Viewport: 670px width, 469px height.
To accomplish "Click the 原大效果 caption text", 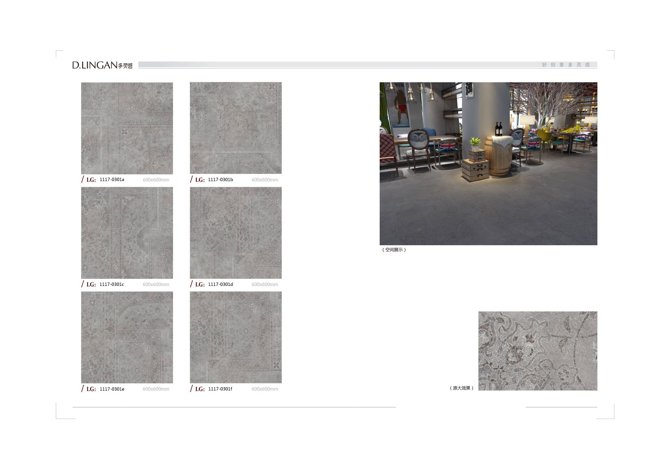I will click(x=462, y=388).
